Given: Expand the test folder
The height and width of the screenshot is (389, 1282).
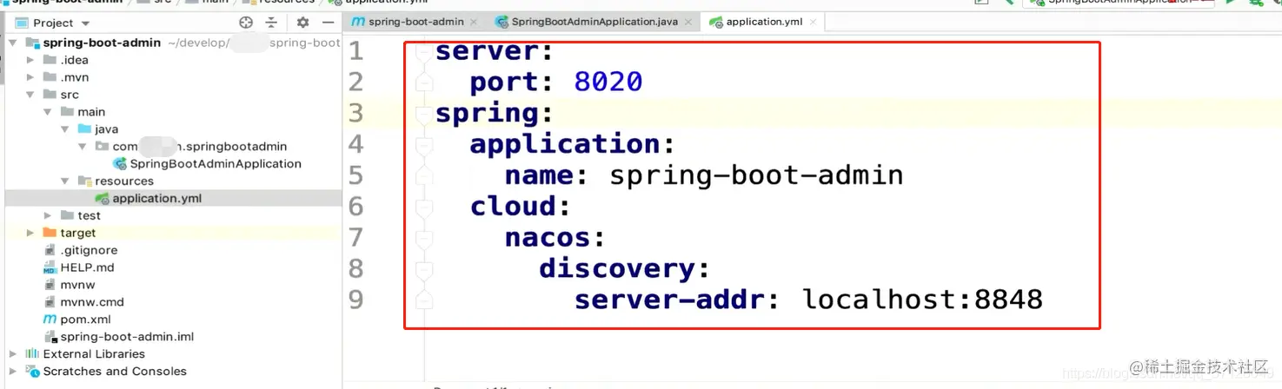Looking at the screenshot, I should (x=48, y=215).
